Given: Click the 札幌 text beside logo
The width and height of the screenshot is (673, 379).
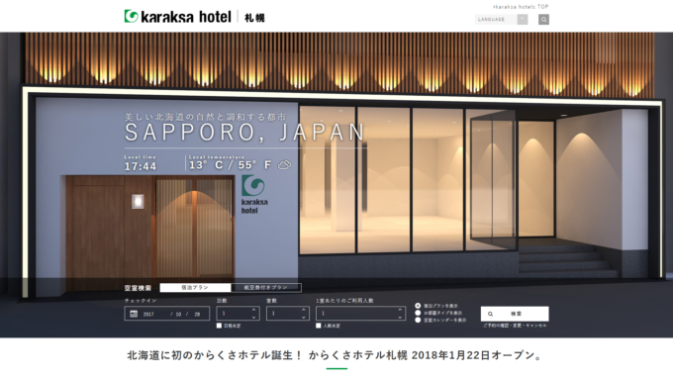Looking at the screenshot, I should 254,18.
